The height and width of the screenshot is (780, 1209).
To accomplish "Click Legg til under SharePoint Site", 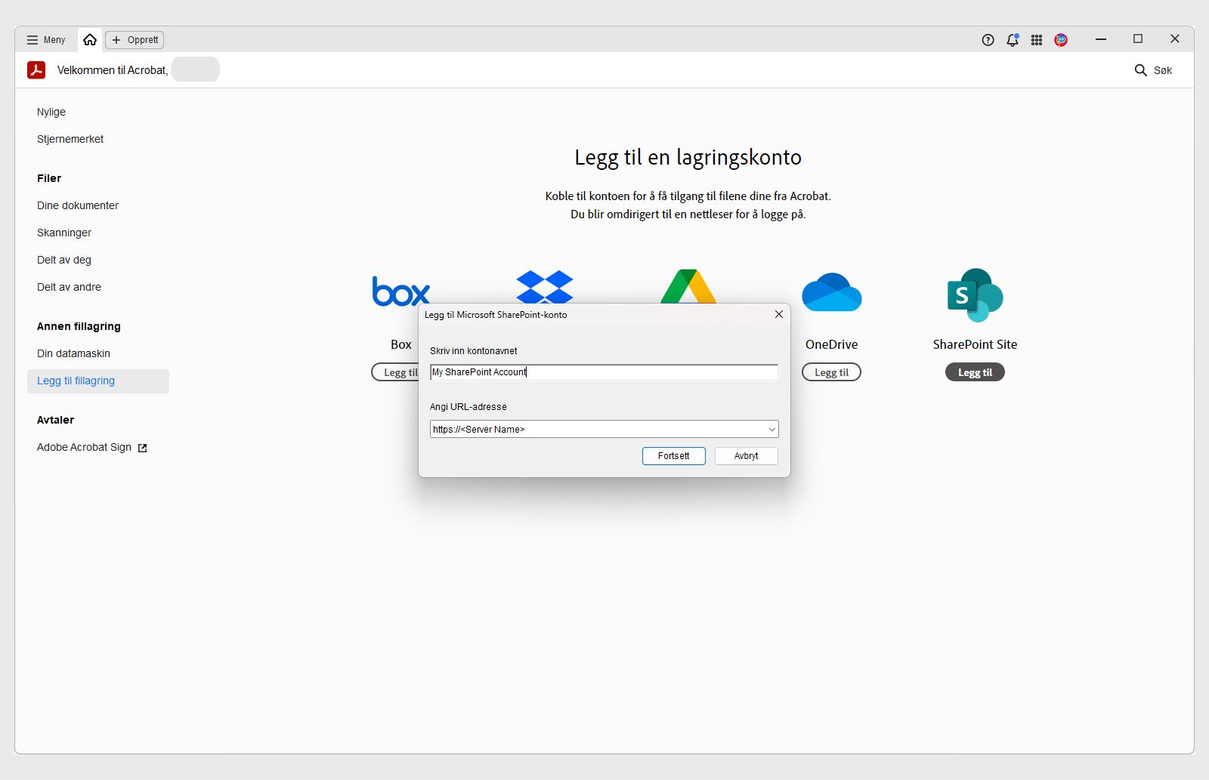I will [x=974, y=372].
